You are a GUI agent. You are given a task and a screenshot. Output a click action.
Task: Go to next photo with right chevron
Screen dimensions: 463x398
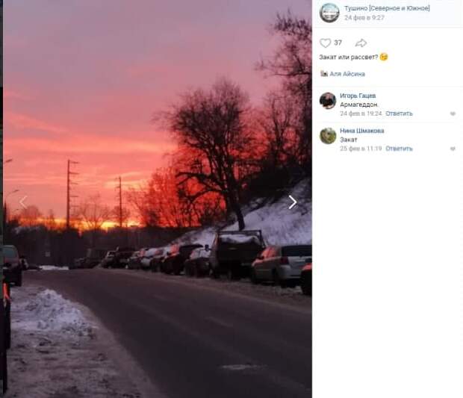pyautogui.click(x=292, y=202)
